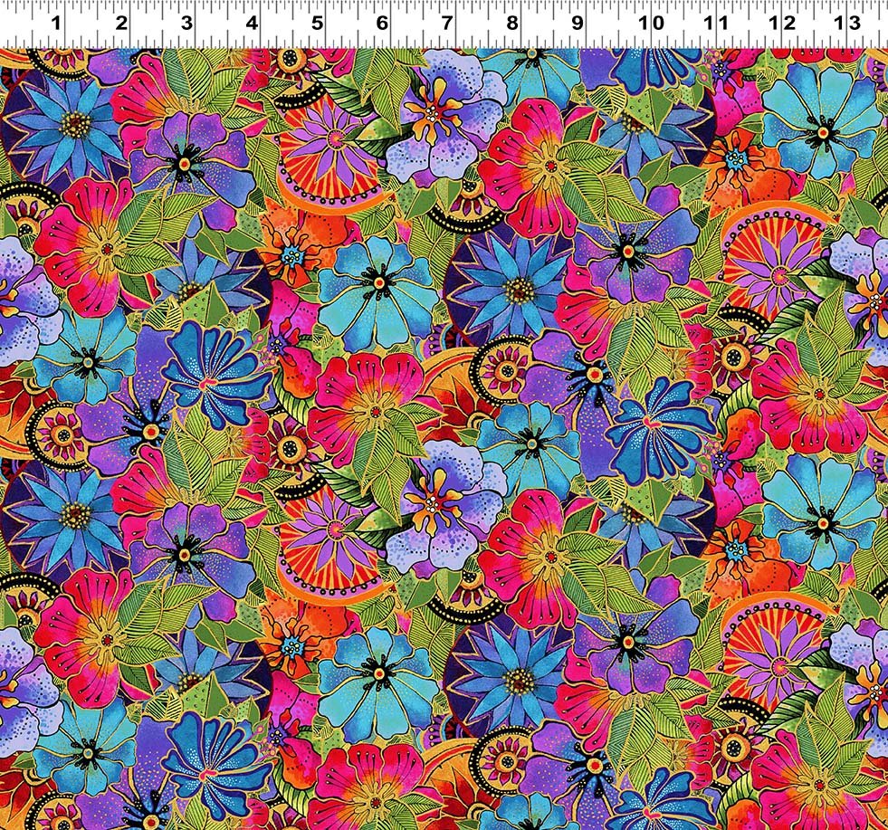
Task: Select the ruler's number 9 label
Action: pos(578,24)
